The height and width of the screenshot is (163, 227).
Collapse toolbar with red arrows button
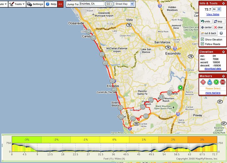60,4
